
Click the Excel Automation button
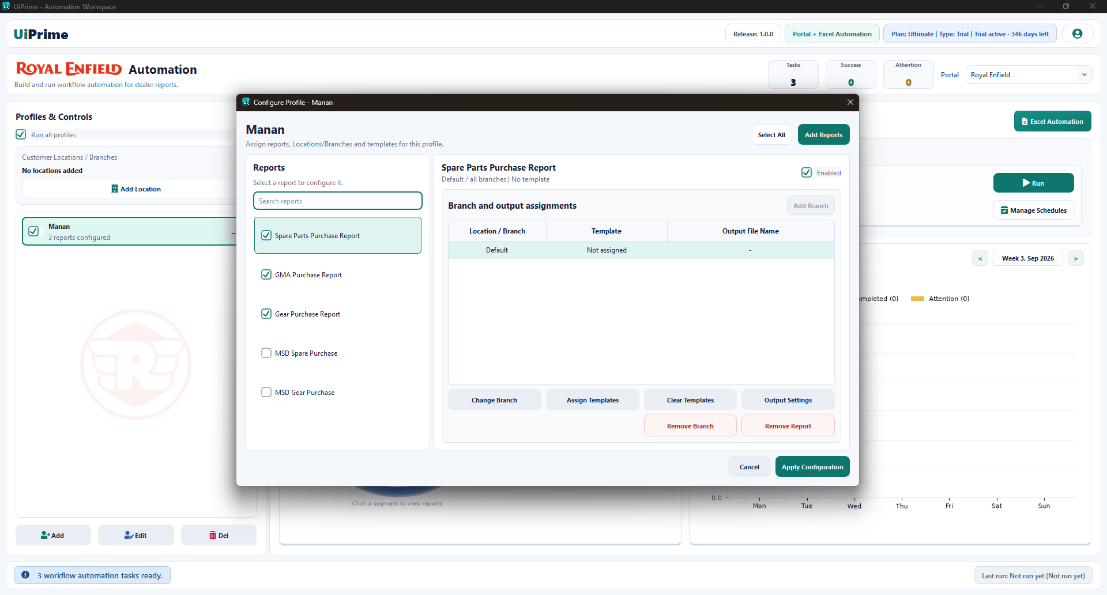tap(1052, 121)
